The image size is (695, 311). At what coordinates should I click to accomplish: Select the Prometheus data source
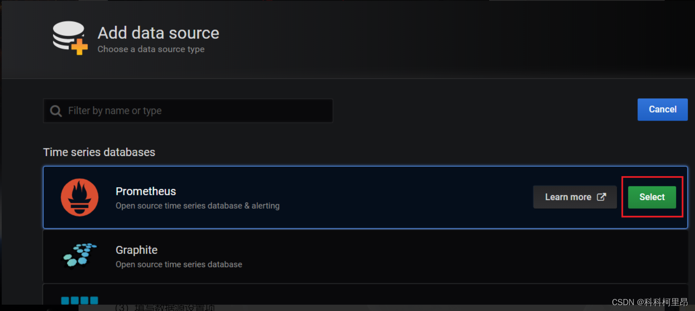(652, 197)
